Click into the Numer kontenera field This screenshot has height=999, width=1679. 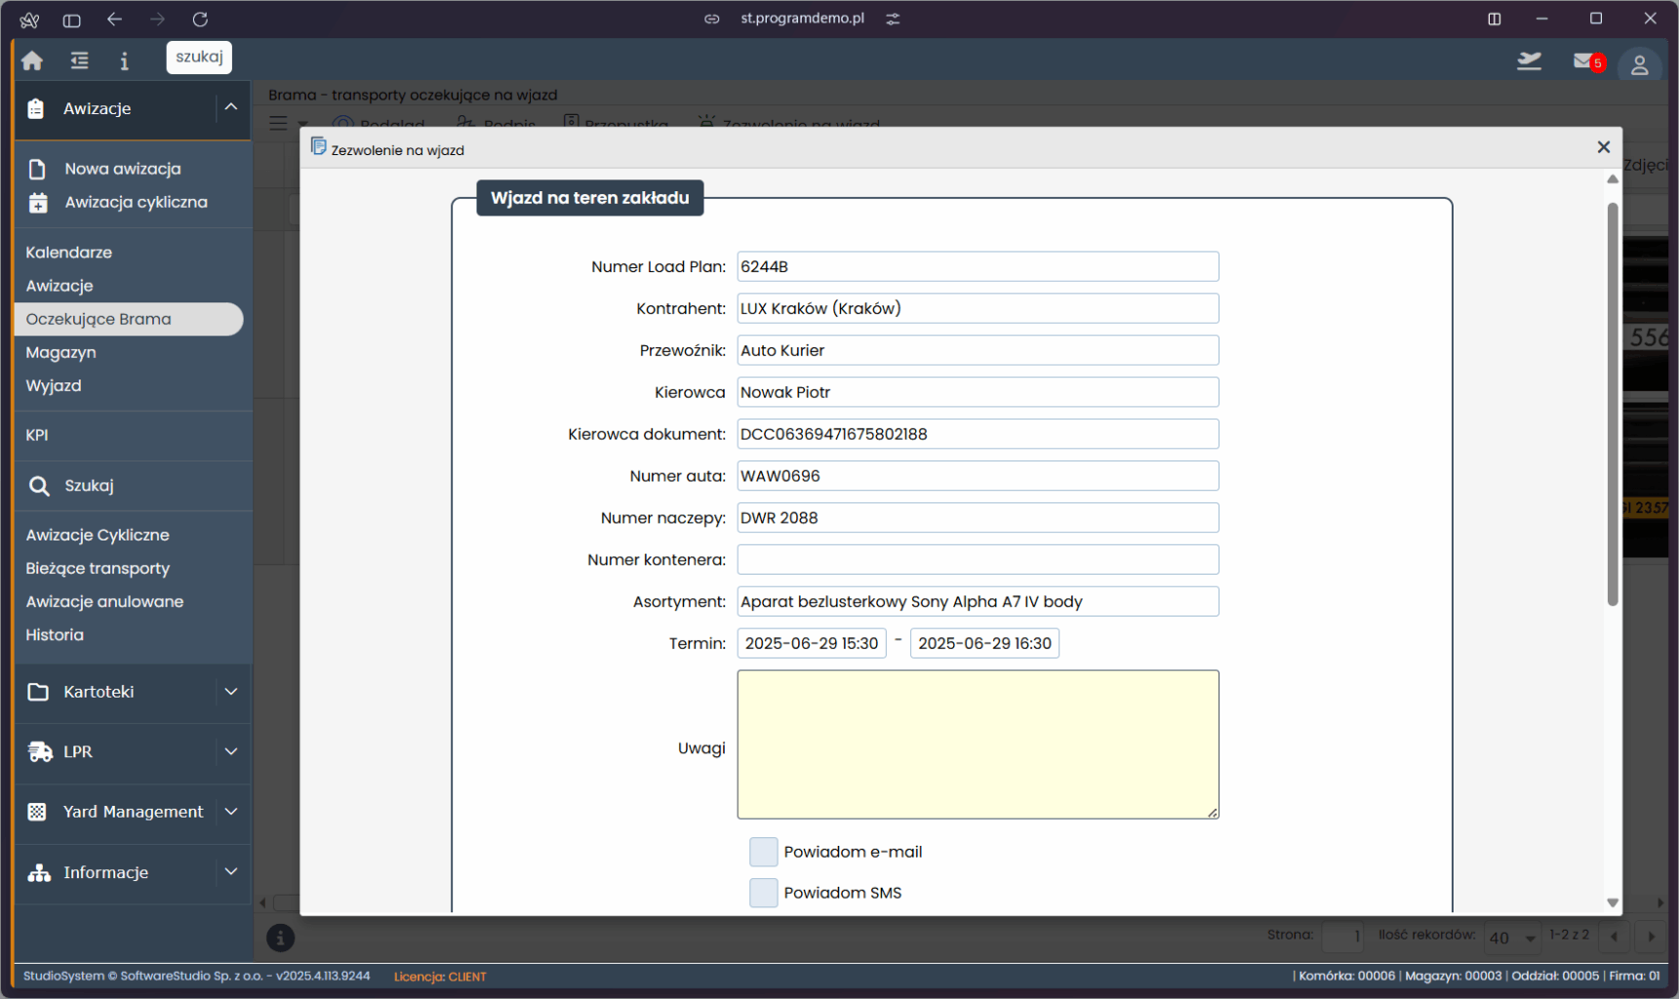click(977, 560)
